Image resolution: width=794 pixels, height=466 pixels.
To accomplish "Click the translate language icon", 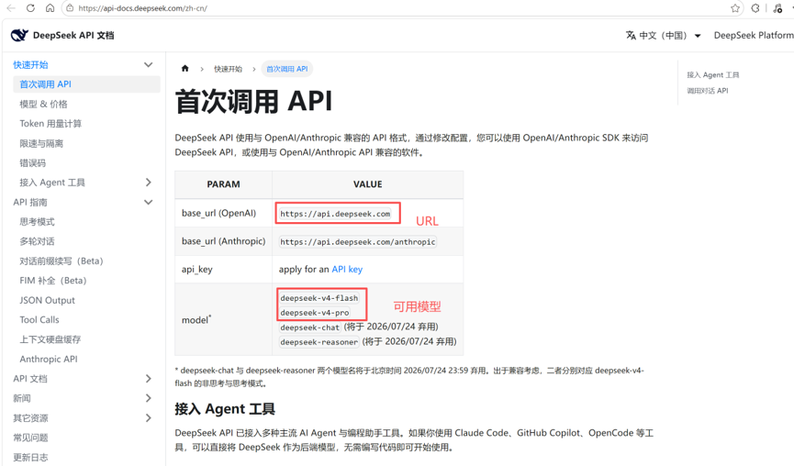I will point(631,36).
